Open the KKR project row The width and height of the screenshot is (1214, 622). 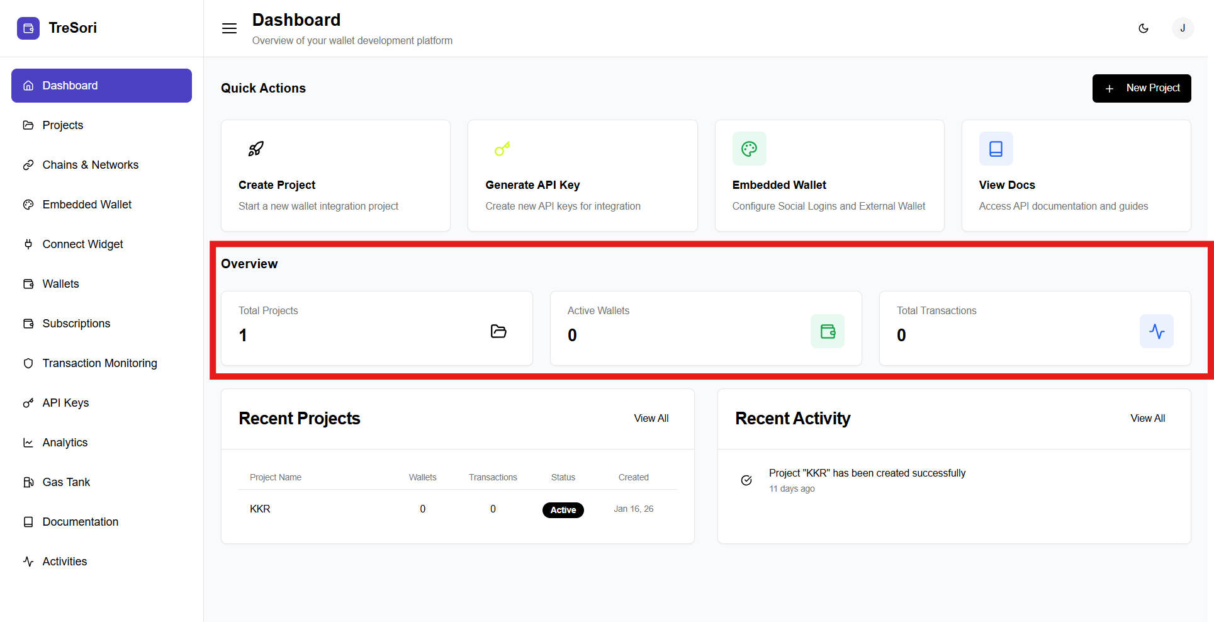point(260,509)
